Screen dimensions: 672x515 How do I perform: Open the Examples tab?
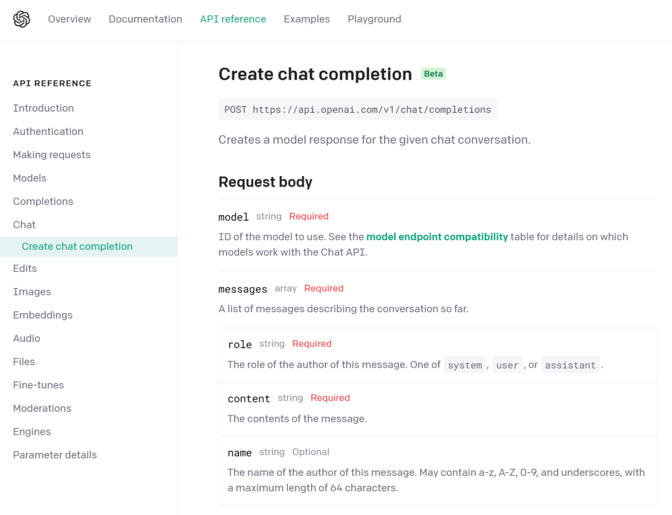coord(307,19)
